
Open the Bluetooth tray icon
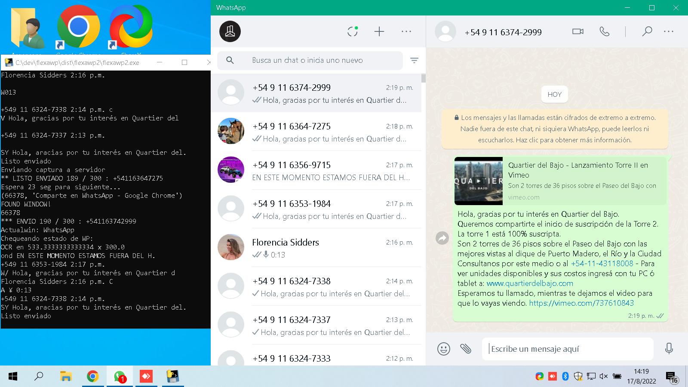[x=565, y=377]
